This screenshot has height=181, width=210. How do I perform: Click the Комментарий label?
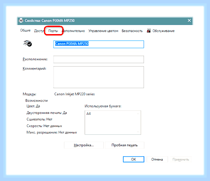click(34, 69)
